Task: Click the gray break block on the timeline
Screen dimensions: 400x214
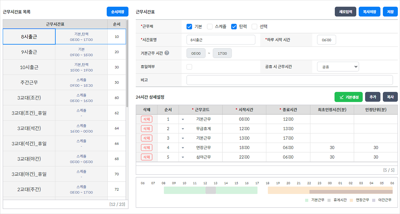Action: [x=211, y=190]
